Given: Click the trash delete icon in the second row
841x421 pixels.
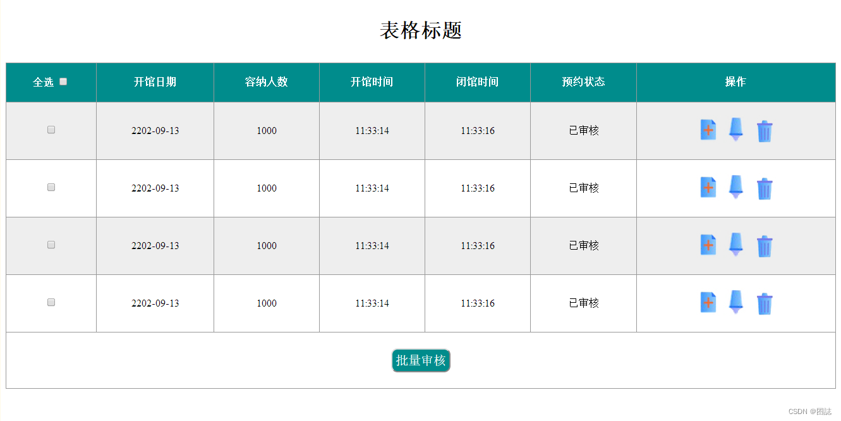Looking at the screenshot, I should [x=765, y=188].
